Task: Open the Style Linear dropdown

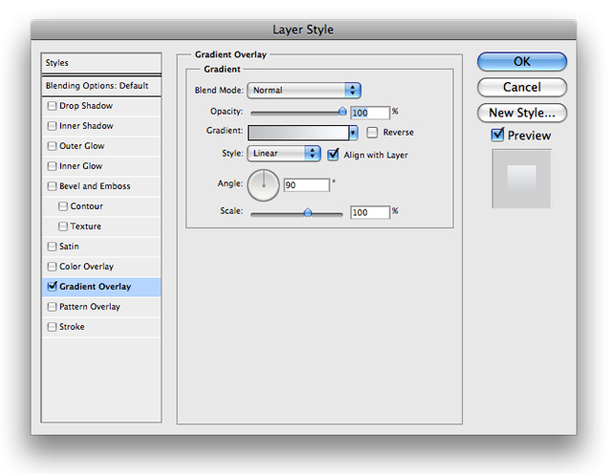Action: coord(284,154)
